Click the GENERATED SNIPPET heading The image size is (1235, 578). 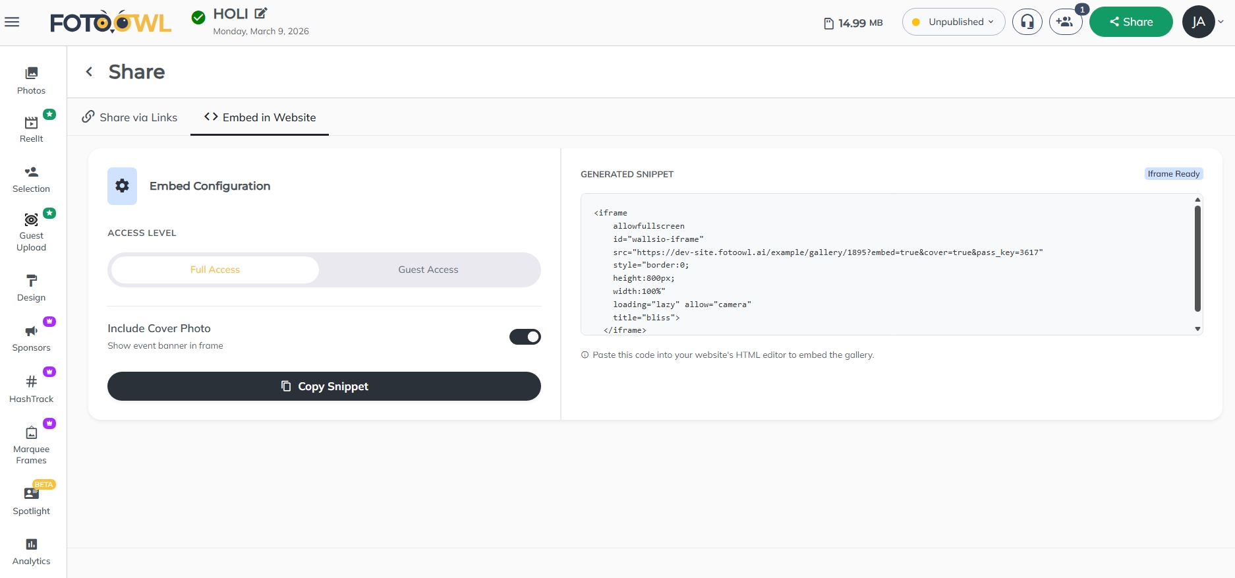point(627,174)
